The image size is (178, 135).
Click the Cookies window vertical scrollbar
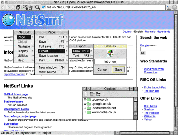(135, 107)
